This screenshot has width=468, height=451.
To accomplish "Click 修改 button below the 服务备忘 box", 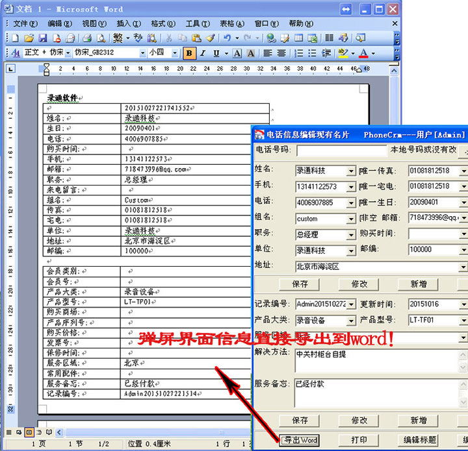I will click(x=359, y=421).
